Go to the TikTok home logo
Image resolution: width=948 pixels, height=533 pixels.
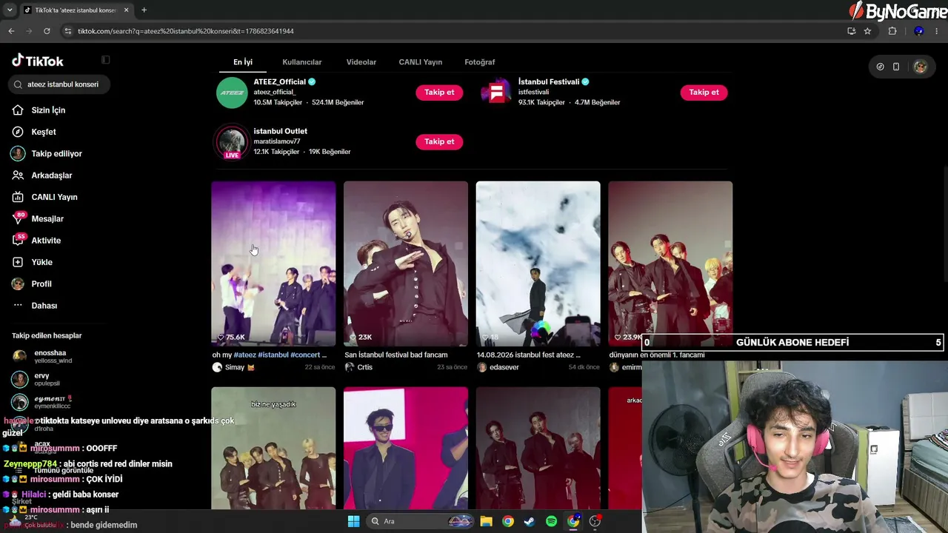[x=38, y=61]
